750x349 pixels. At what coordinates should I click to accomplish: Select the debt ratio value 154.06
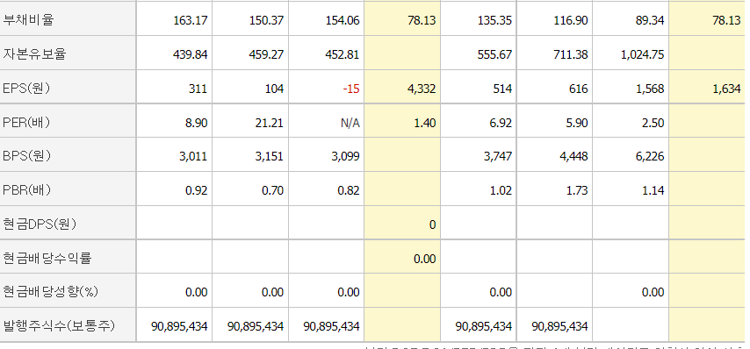pos(342,21)
